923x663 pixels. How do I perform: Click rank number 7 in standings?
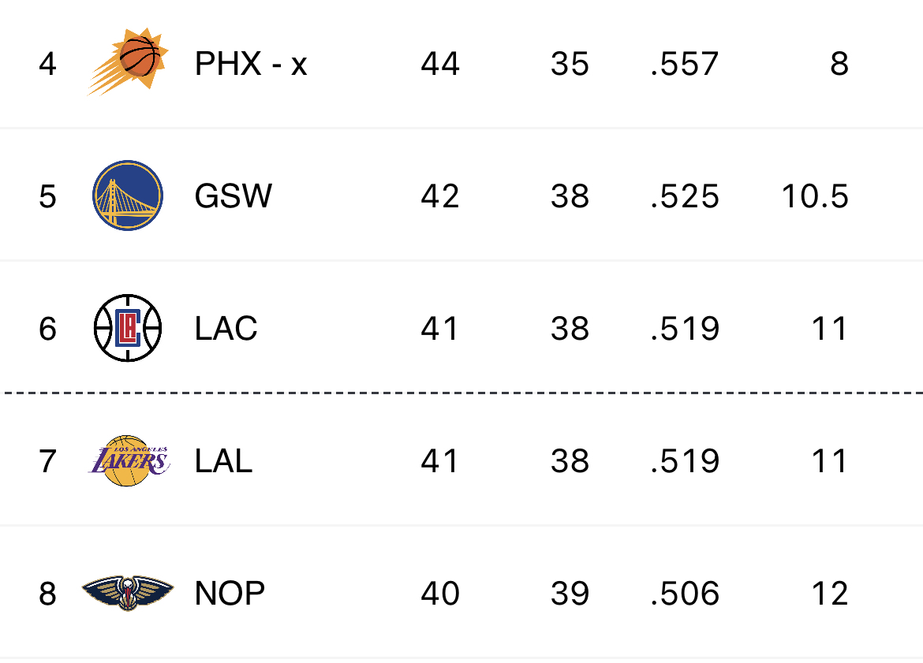(47, 460)
